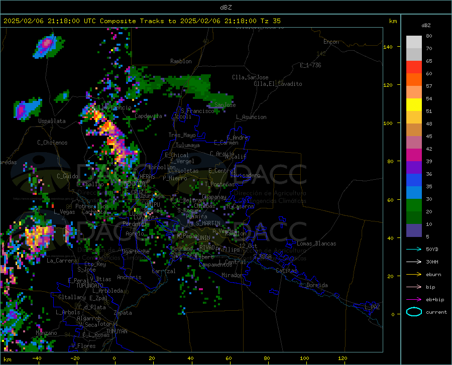
Task: Pick the royal blue 36-35 dBZ swatch
Action: tap(414, 180)
